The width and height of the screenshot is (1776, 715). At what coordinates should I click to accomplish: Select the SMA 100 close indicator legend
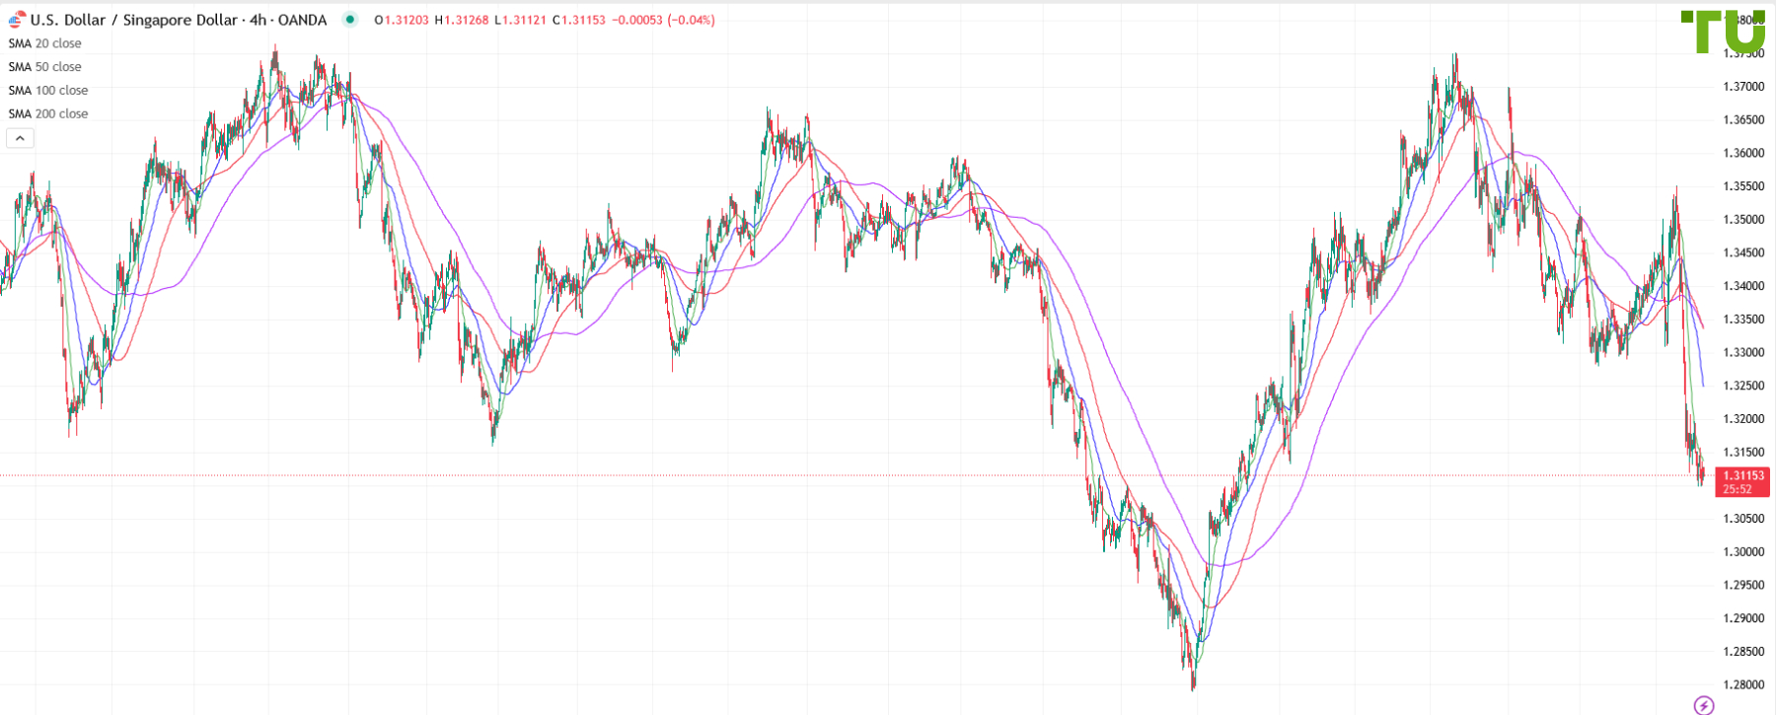[48, 91]
